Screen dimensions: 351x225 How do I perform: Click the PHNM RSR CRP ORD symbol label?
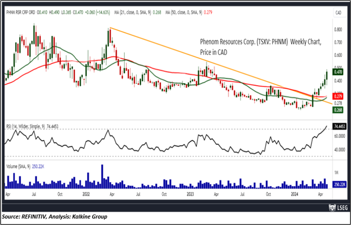click(20, 13)
